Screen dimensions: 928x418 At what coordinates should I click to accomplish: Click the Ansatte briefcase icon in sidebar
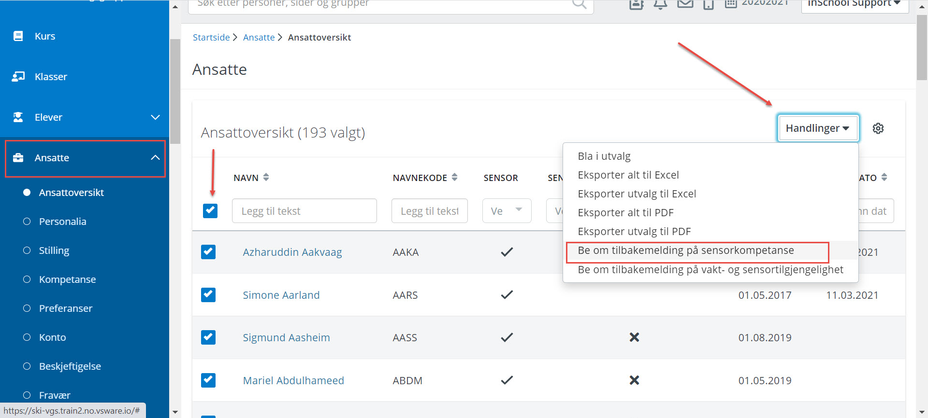pos(18,158)
